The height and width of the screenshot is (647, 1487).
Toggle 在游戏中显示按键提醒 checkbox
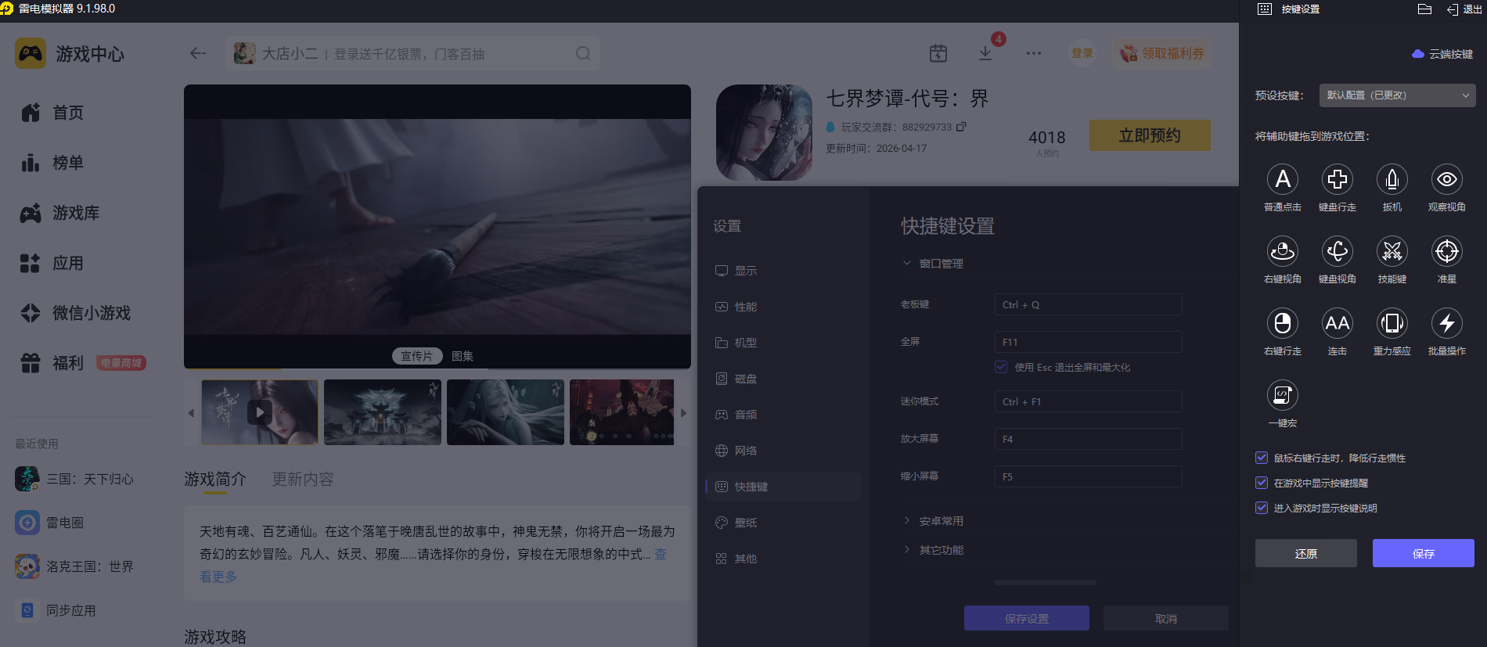click(x=1262, y=483)
